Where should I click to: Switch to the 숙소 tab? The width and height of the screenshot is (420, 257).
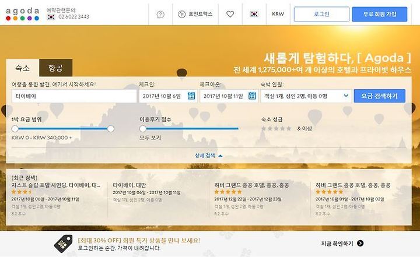click(23, 68)
